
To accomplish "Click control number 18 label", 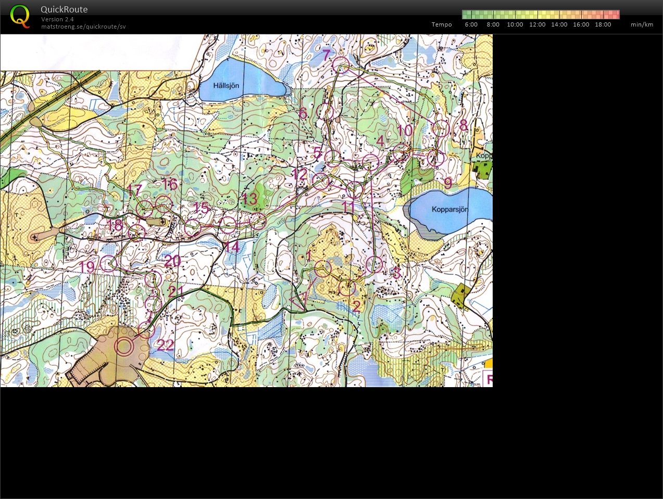I will (114, 225).
